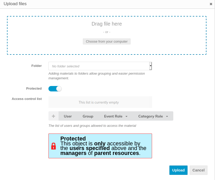
Task: Click the 'Drag file here' drop zone
Action: (106, 24)
